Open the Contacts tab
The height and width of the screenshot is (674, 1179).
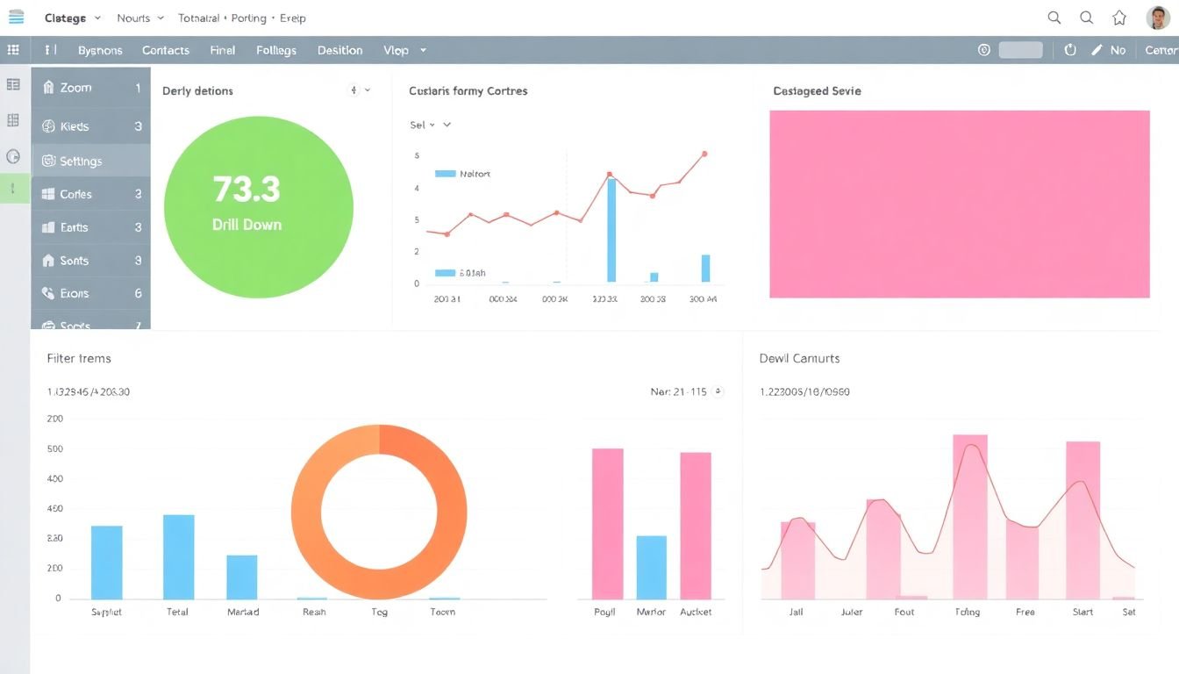click(x=166, y=50)
